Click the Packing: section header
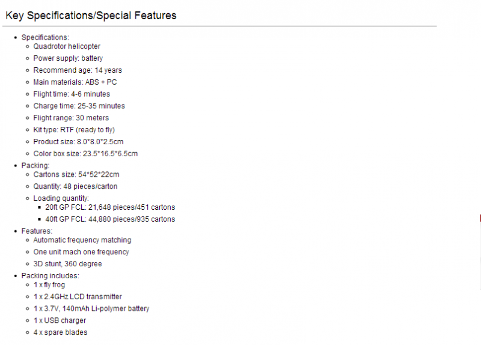Image resolution: width=481 pixels, height=345 pixels. pos(35,166)
